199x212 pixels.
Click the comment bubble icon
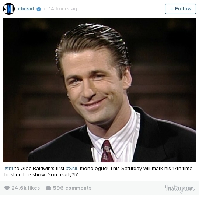(x=49, y=188)
